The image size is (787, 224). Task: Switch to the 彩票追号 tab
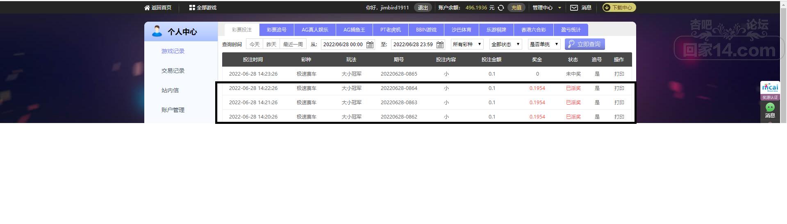(x=277, y=30)
